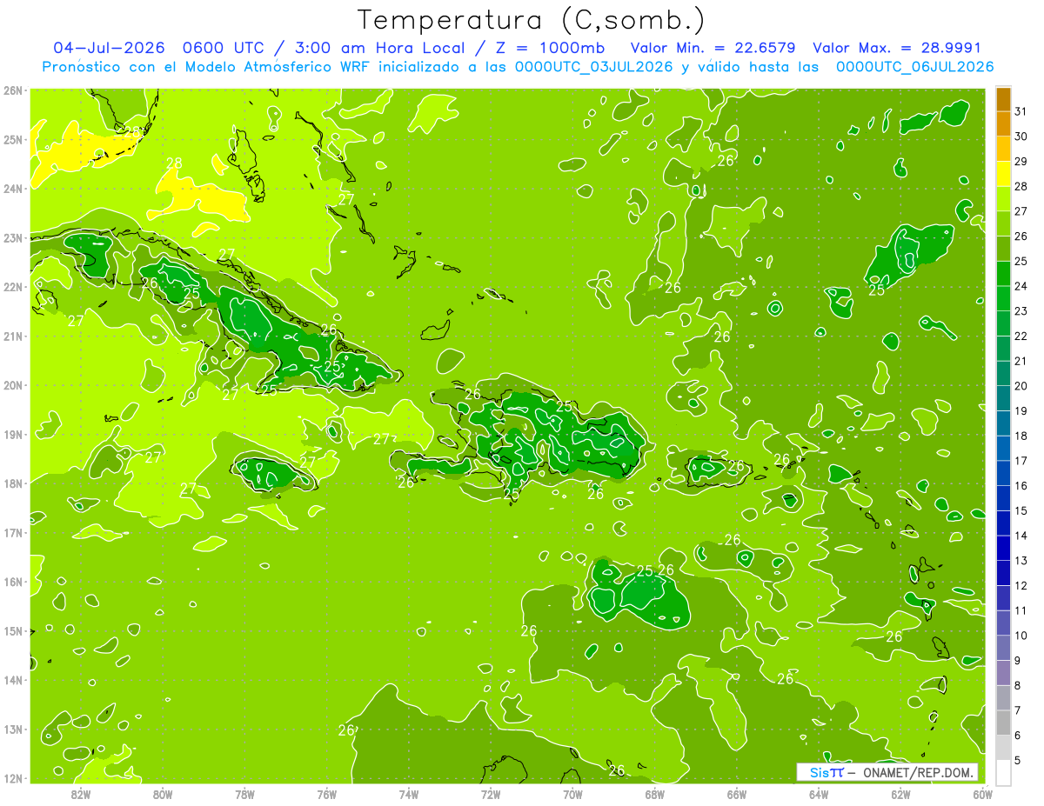
Task: Click the 'Valor Max. = 28.9991' text
Action: 896,48
